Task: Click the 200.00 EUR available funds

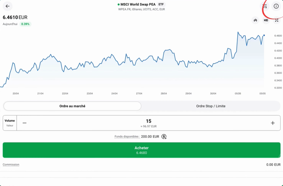Action: pyautogui.click(x=150, y=136)
